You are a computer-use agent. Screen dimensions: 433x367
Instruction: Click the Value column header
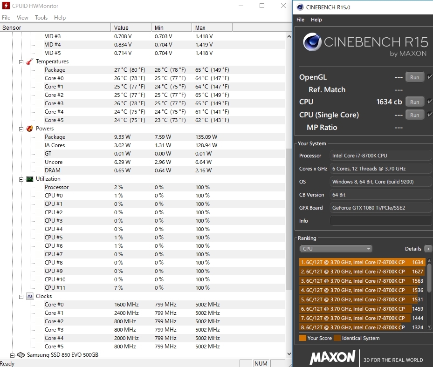[131, 27]
